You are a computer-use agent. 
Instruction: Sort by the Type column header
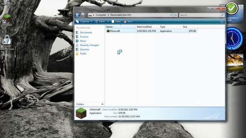[x=170, y=27]
